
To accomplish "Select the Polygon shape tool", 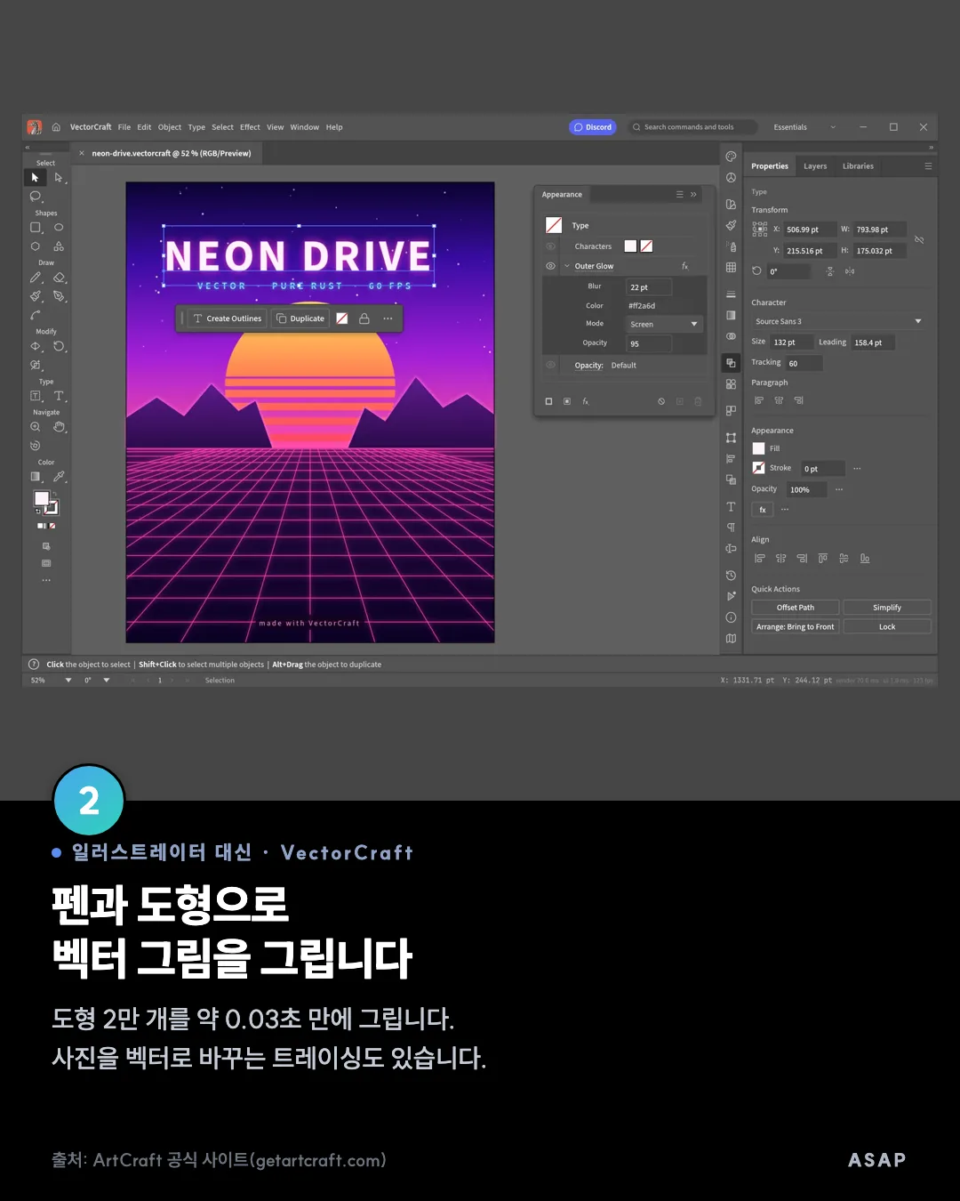I will pos(36,246).
